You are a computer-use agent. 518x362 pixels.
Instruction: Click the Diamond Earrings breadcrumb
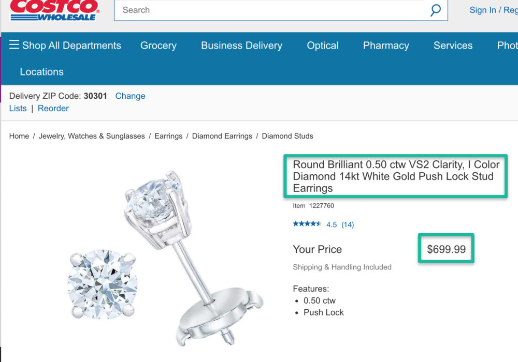pos(222,136)
